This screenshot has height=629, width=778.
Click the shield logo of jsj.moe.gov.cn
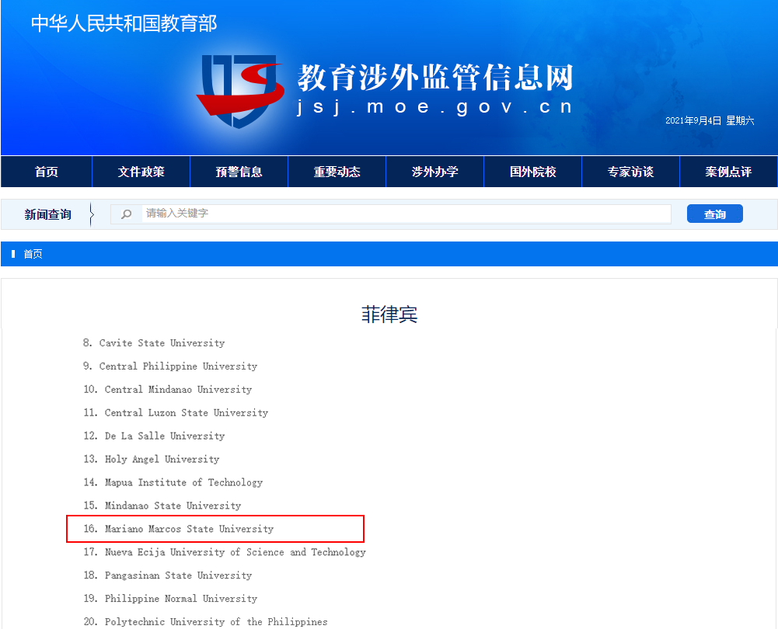pyautogui.click(x=241, y=91)
